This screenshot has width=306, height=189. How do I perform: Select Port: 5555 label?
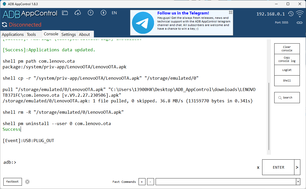[x=281, y=22]
